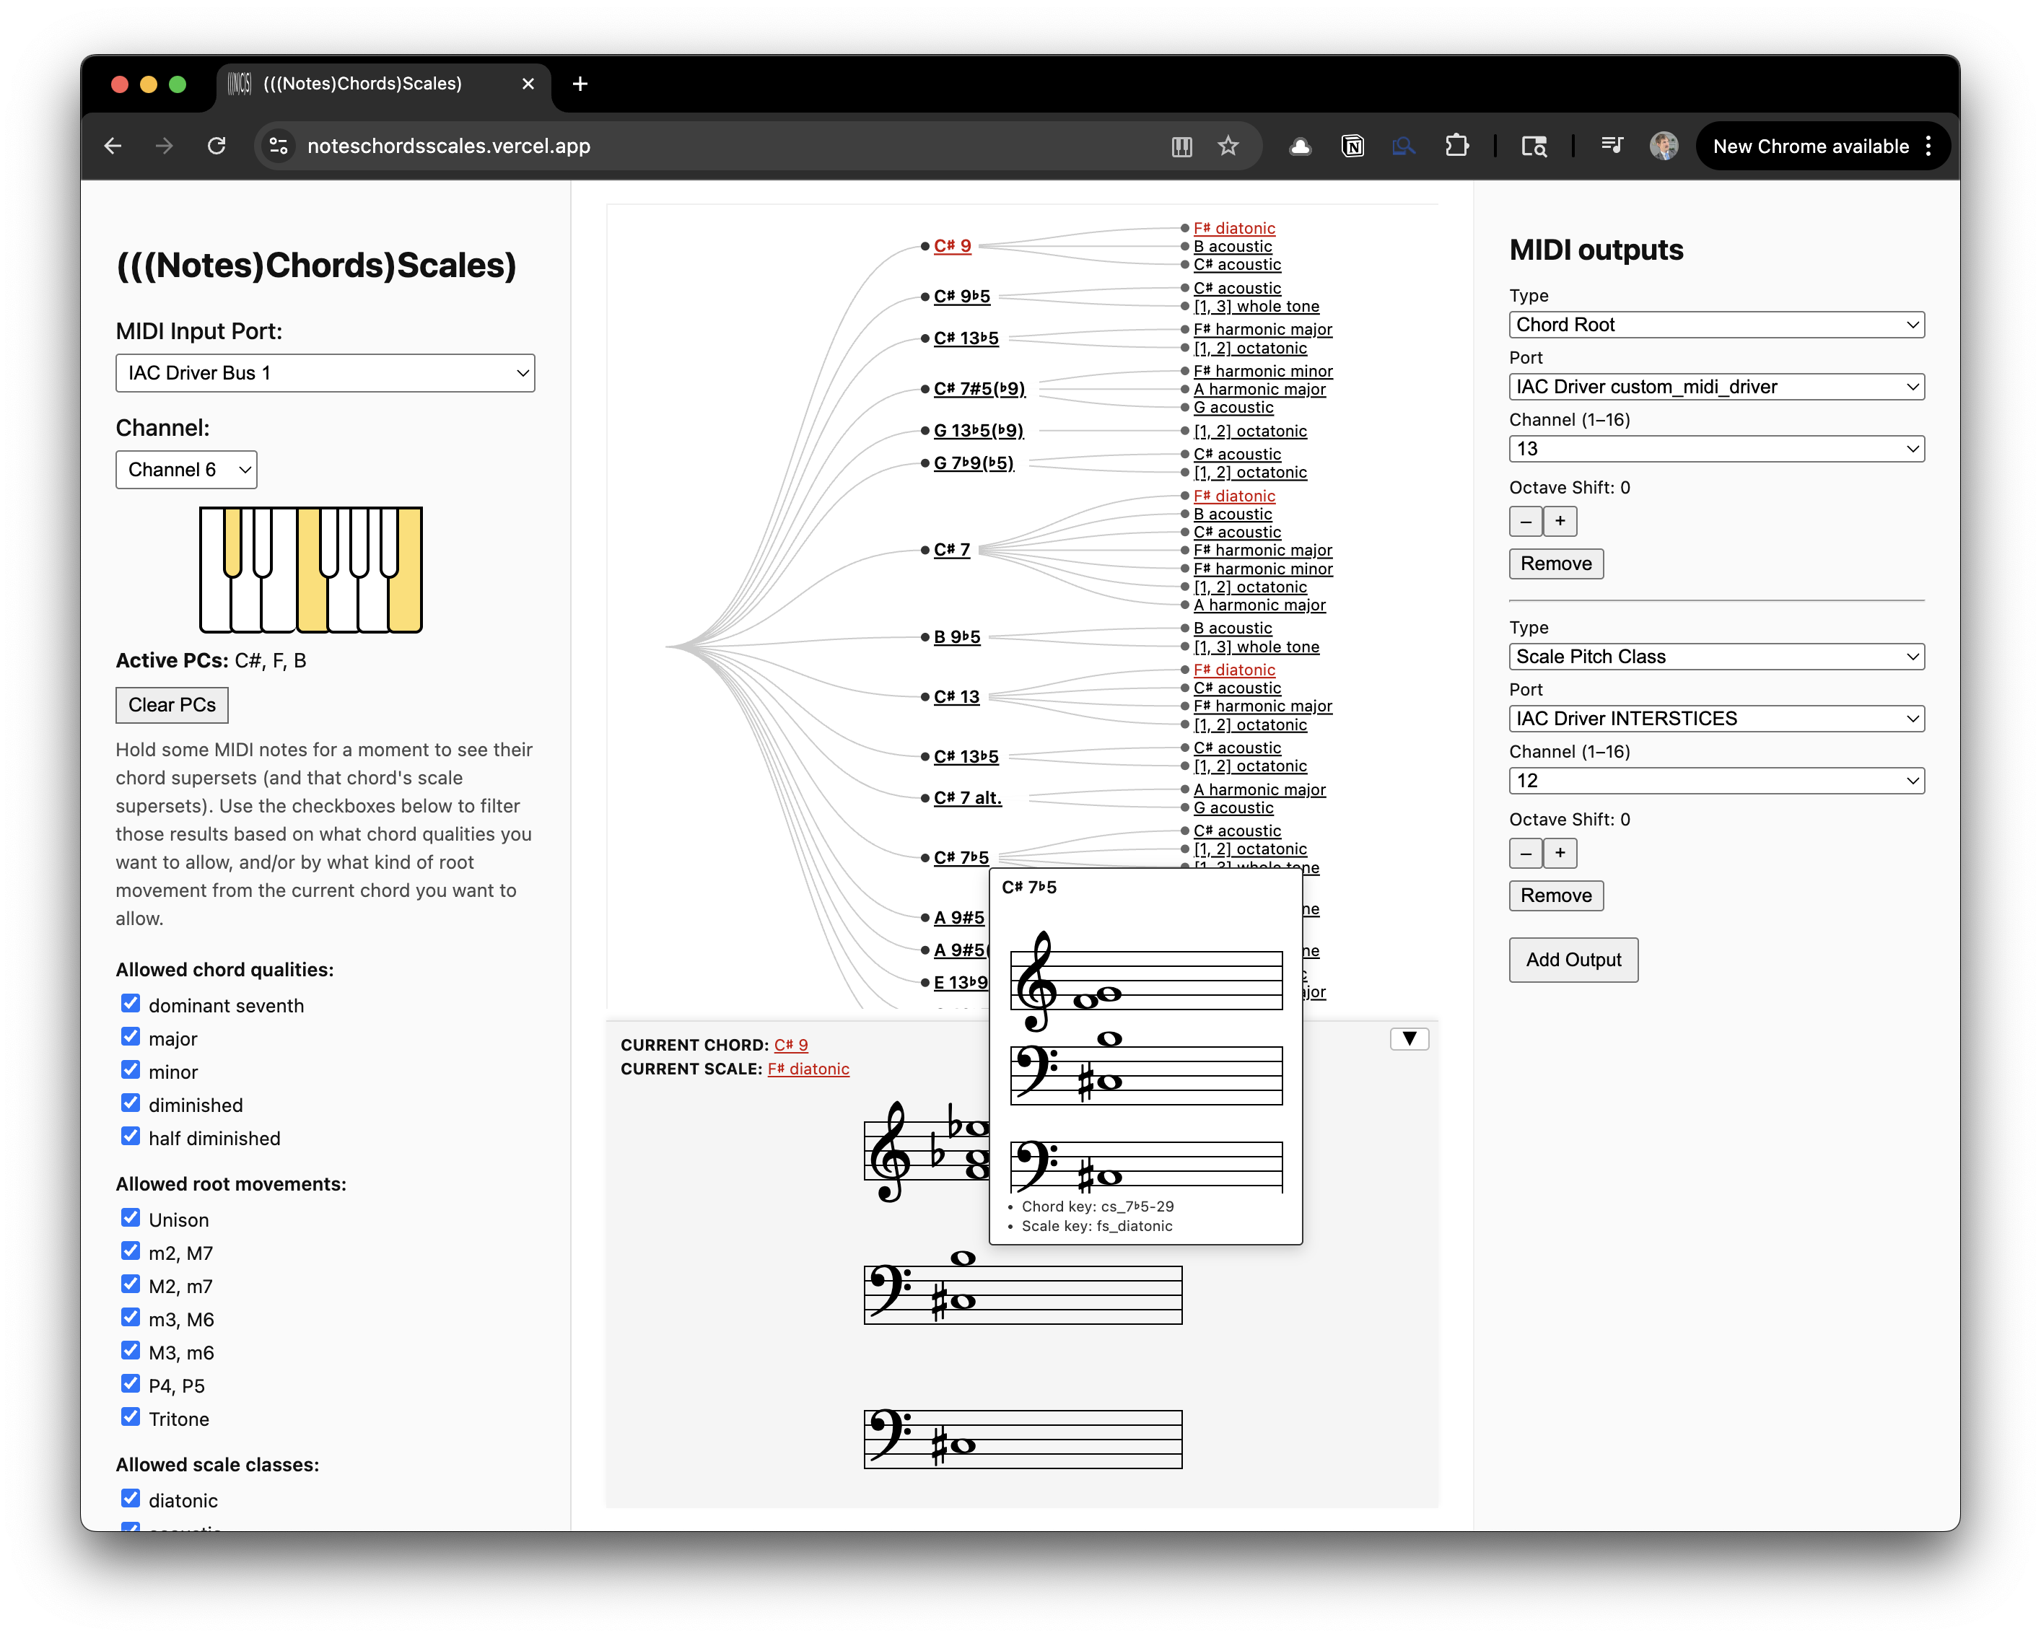Expand the Chord Root type dropdown
The image size is (2041, 1638).
point(1716,325)
